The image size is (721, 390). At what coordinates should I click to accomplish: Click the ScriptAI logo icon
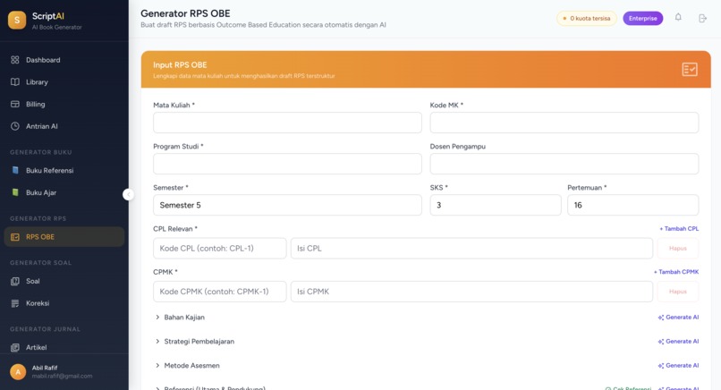[17, 20]
